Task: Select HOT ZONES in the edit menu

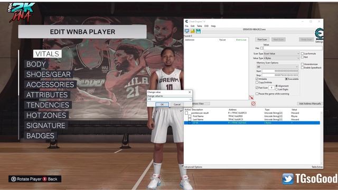Action: point(46,116)
